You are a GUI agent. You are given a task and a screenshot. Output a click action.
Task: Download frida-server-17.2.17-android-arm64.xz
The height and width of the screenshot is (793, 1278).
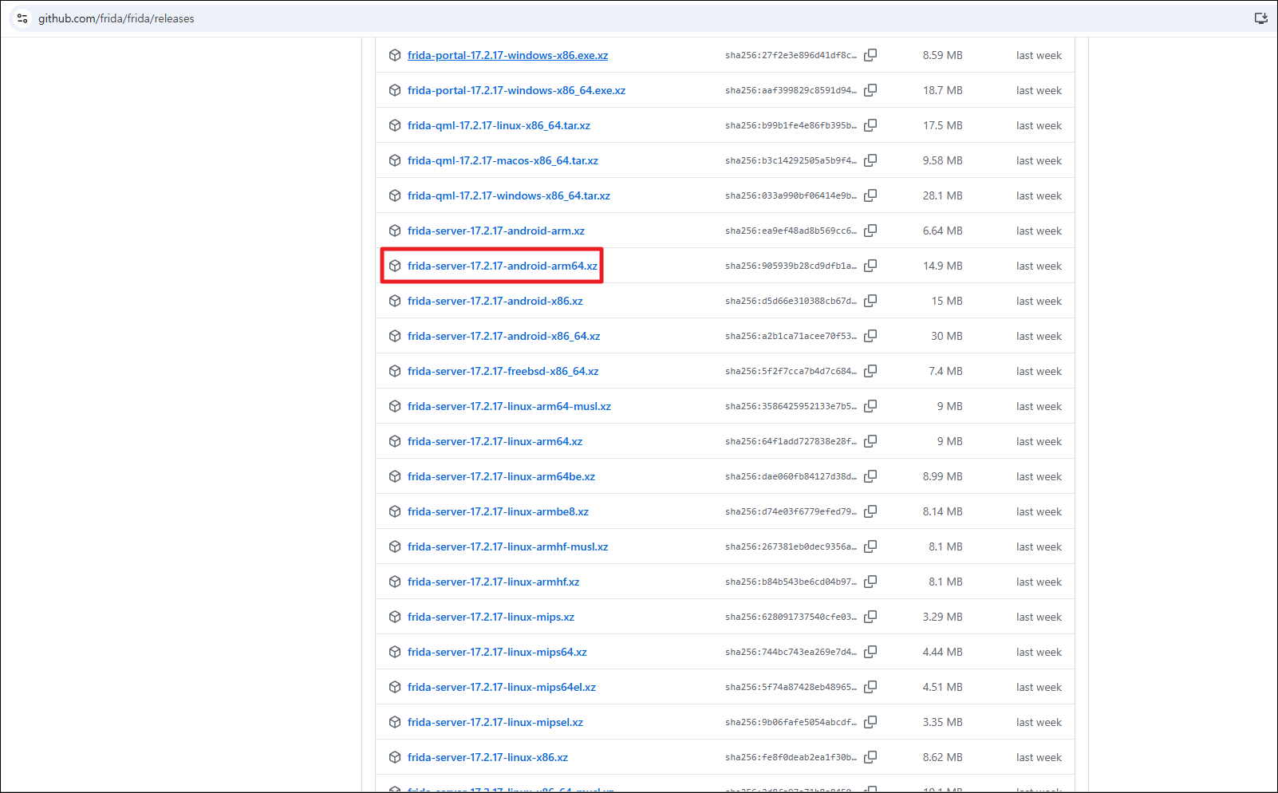pos(503,266)
